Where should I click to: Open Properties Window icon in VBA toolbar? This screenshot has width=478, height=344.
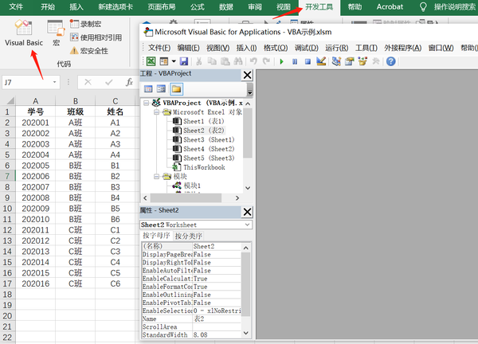[x=350, y=61]
